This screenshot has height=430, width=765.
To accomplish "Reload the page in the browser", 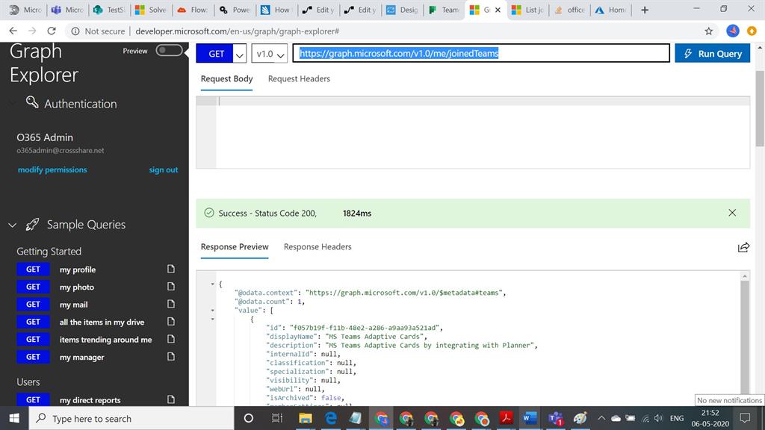I will tap(52, 31).
